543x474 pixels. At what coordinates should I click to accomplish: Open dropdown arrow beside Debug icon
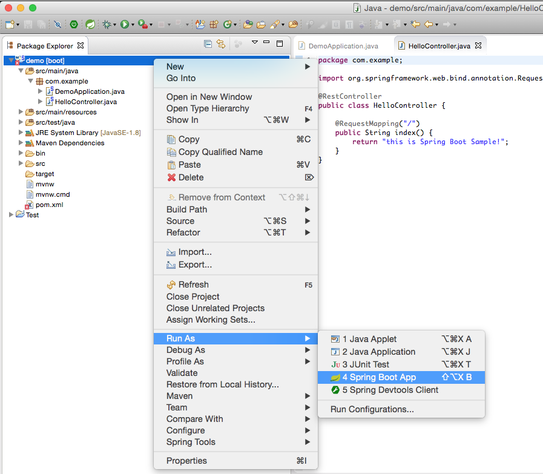[114, 25]
